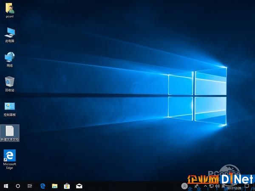
Task: Select the Microsoft Edge desktop shortcut
Action: click(10, 159)
